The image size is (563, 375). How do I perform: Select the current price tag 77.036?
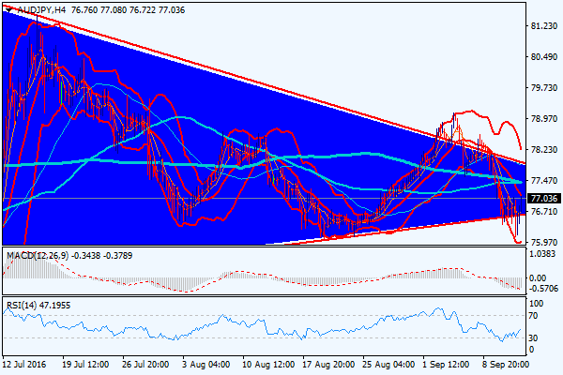tap(544, 198)
